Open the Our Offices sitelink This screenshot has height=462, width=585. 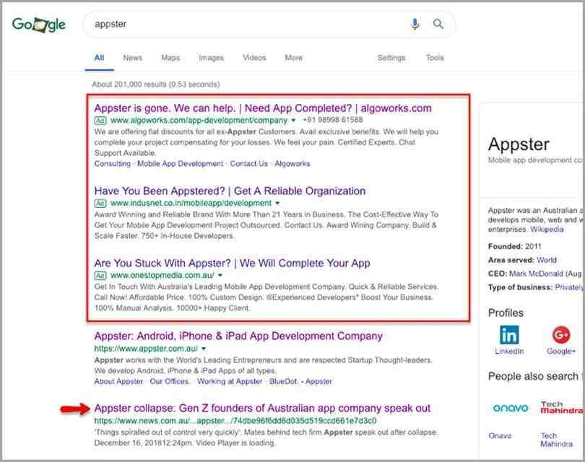click(169, 381)
